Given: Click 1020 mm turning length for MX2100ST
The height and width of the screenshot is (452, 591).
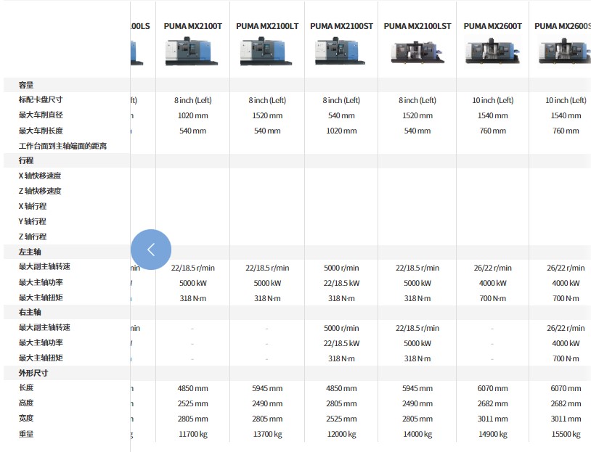Looking at the screenshot, I should 341,131.
